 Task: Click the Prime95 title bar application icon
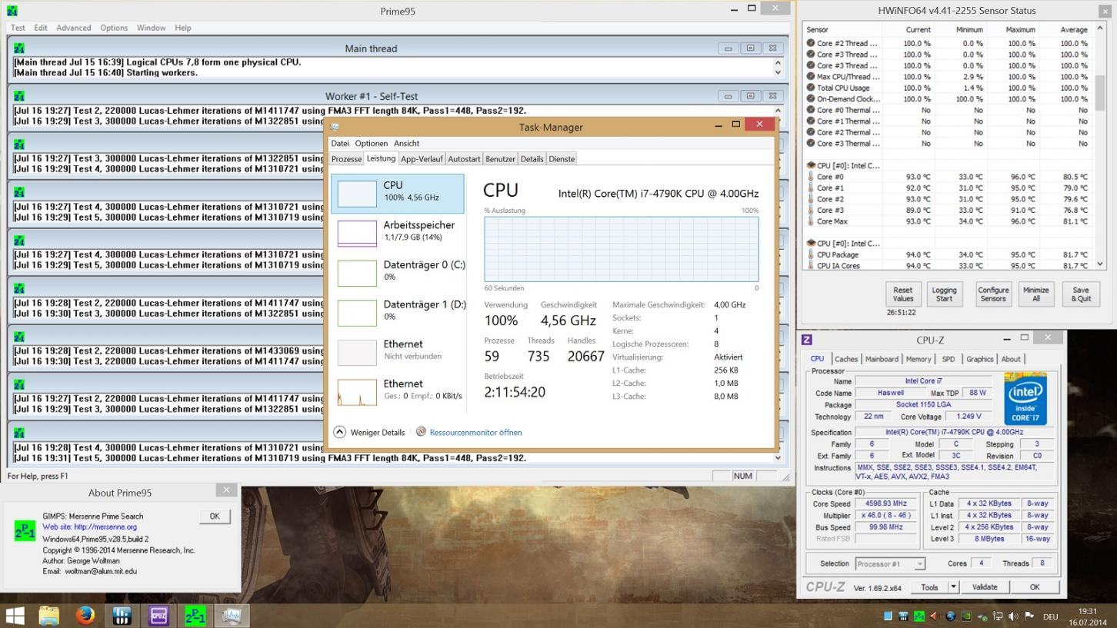[12, 11]
